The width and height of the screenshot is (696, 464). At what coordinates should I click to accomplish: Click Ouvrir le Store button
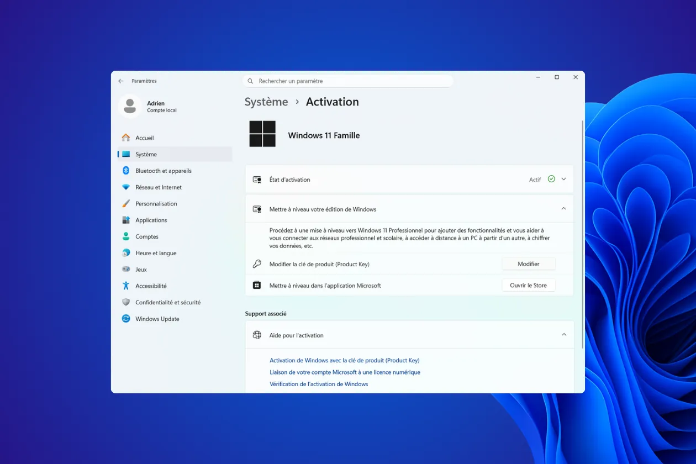pyautogui.click(x=529, y=285)
